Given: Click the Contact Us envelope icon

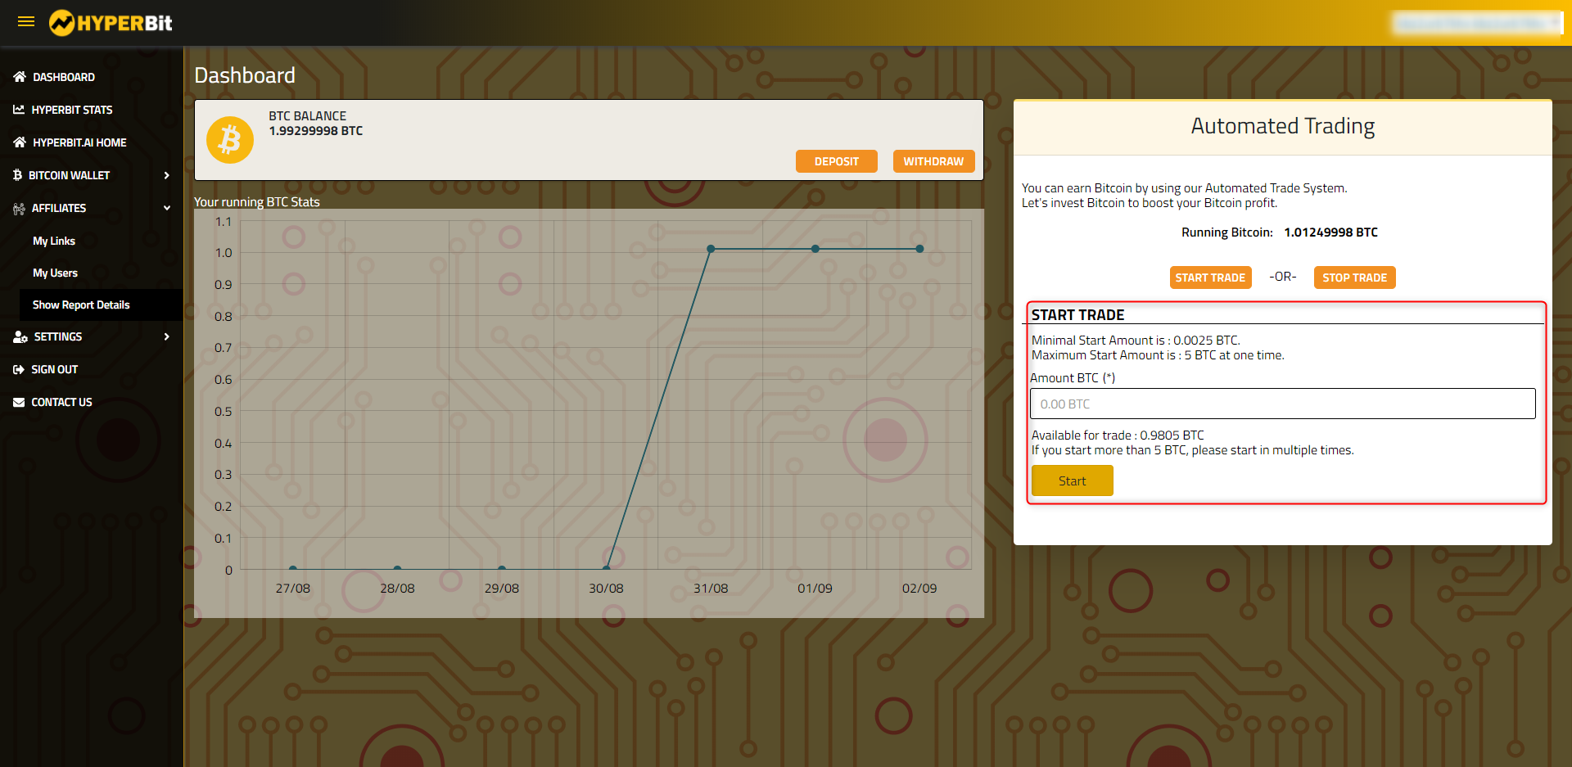Looking at the screenshot, I should (x=19, y=403).
